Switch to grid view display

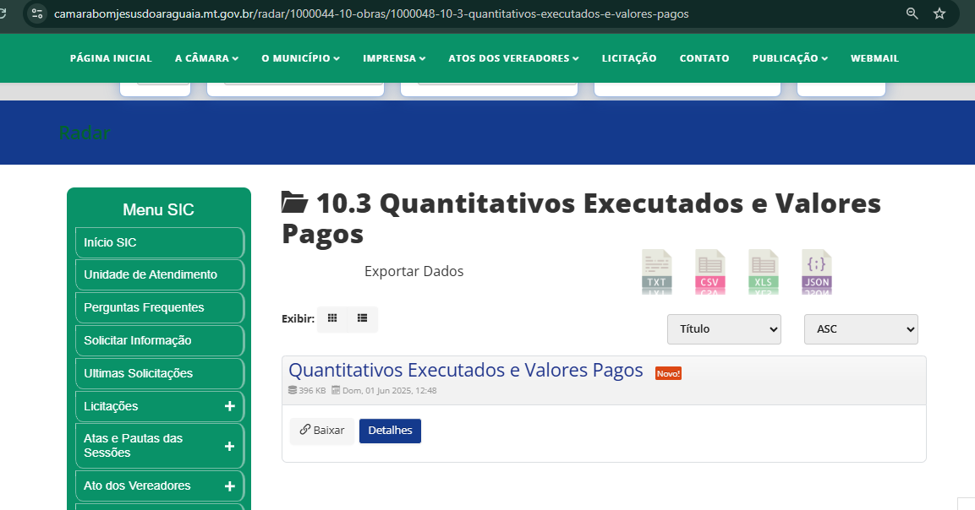(332, 318)
